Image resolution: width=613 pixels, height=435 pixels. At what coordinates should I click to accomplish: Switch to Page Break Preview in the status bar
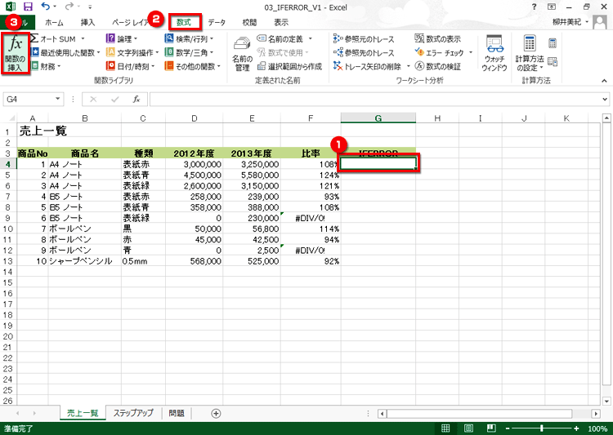(x=491, y=428)
